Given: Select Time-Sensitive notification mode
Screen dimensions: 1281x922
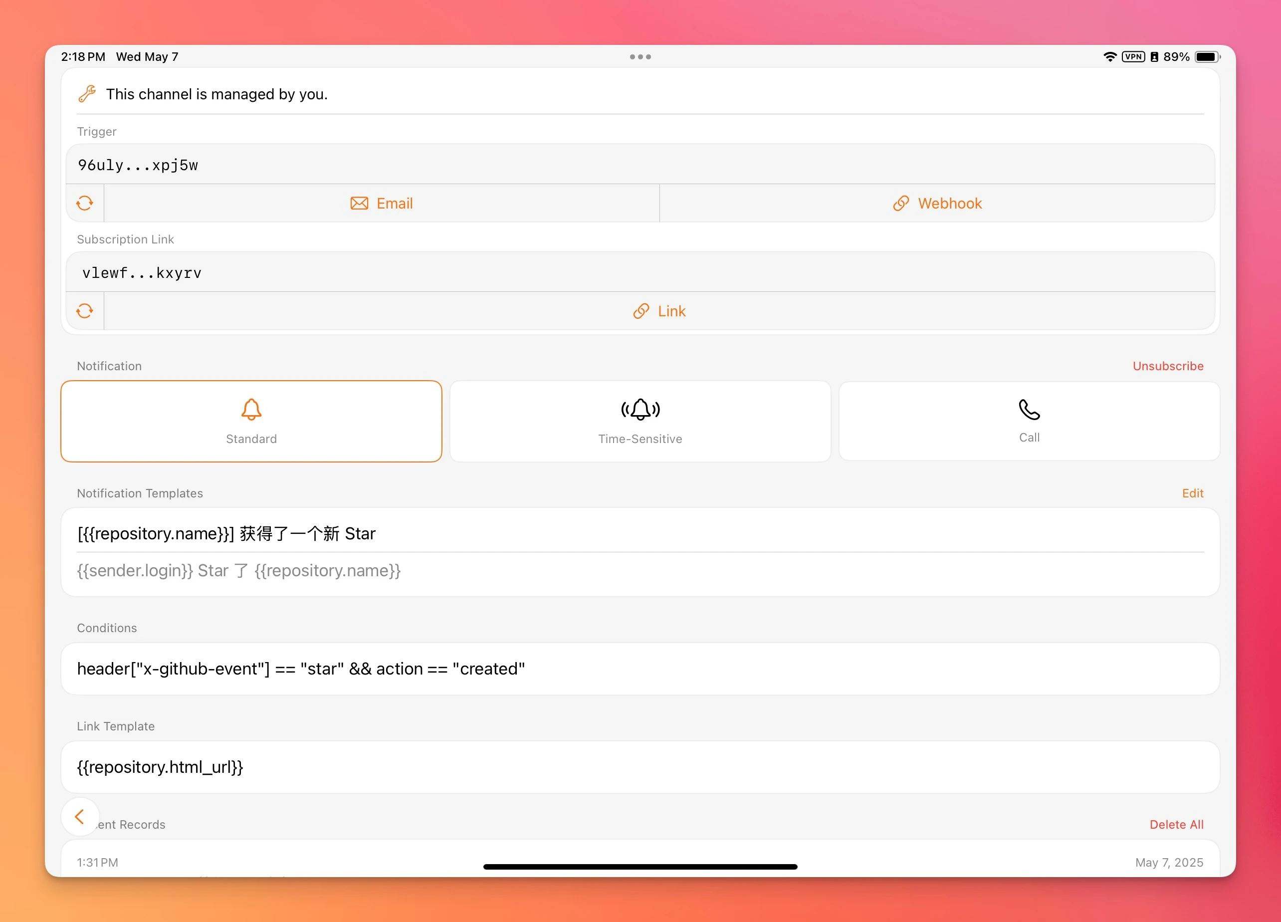Looking at the screenshot, I should coord(640,422).
